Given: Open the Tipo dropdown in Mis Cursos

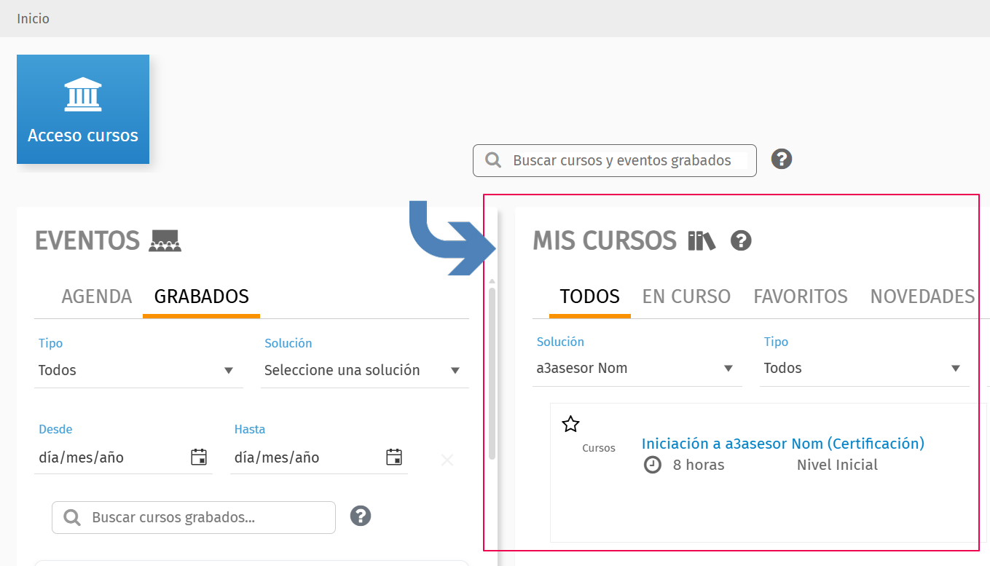Looking at the screenshot, I should point(865,368).
